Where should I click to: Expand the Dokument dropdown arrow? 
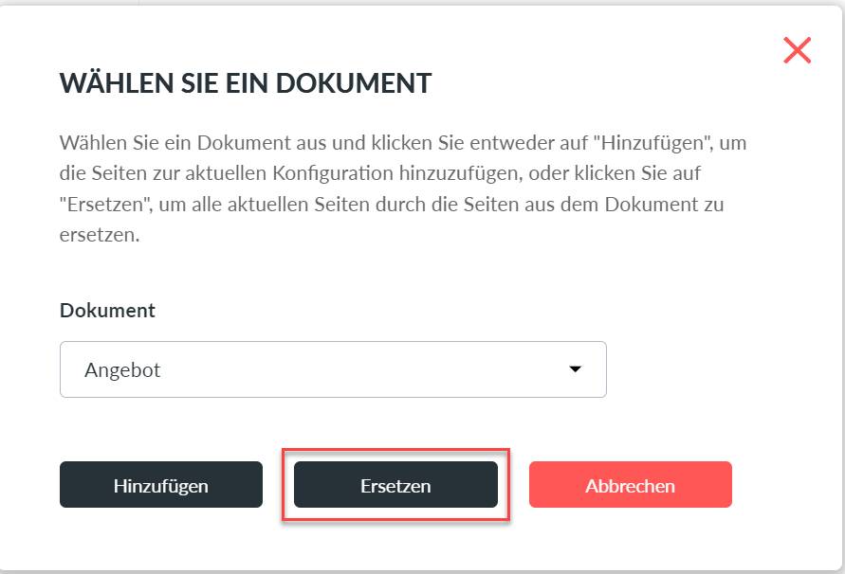coord(575,369)
